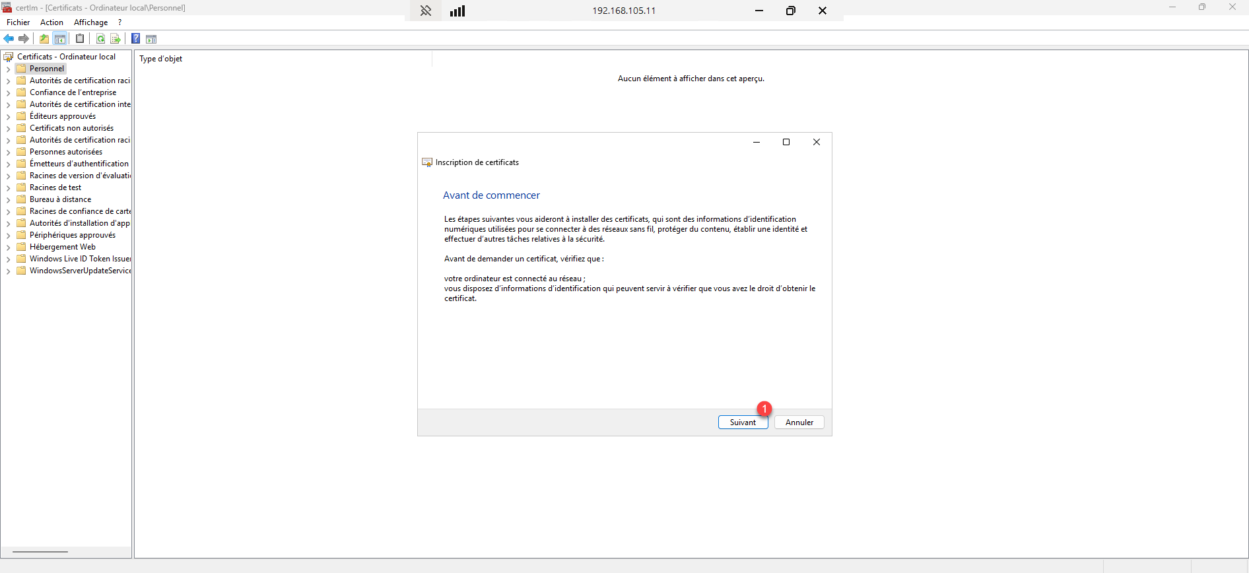Toggle the Show/Hide console tree icon
1249x573 pixels.
tap(60, 39)
